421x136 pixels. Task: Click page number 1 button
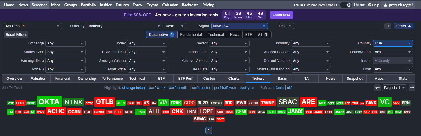pyautogui.click(x=209, y=131)
